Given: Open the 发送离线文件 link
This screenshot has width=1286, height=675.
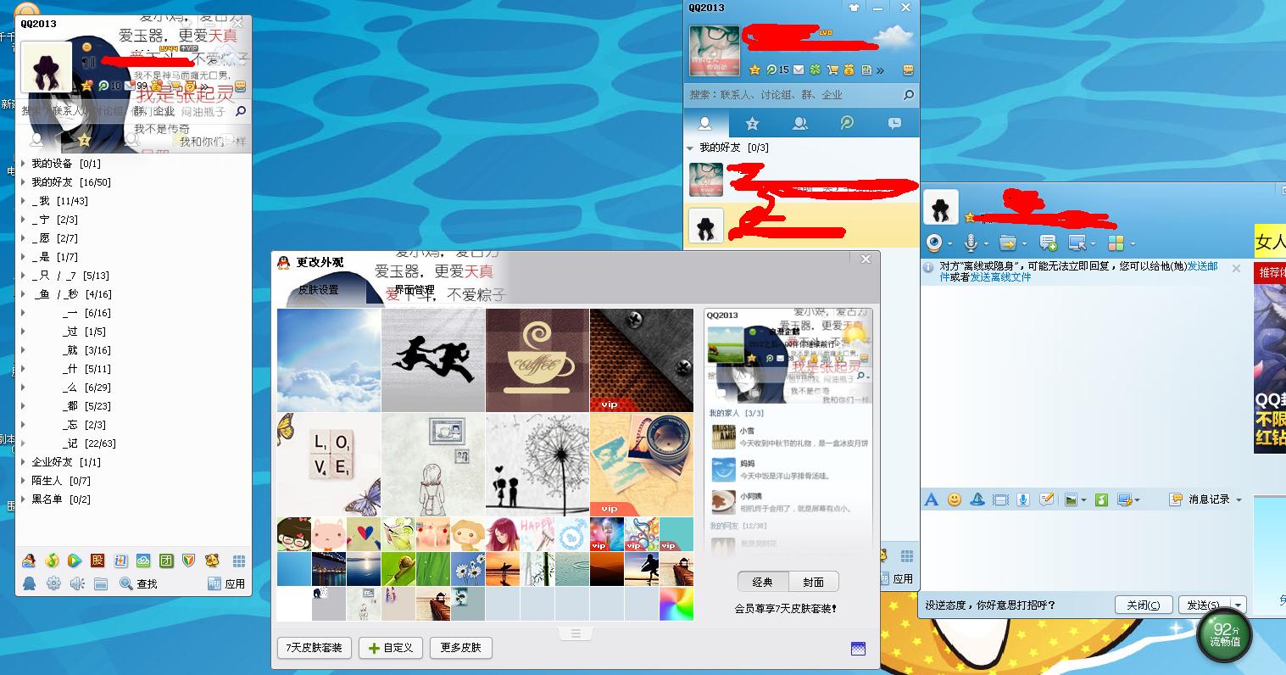Looking at the screenshot, I should (x=1000, y=276).
